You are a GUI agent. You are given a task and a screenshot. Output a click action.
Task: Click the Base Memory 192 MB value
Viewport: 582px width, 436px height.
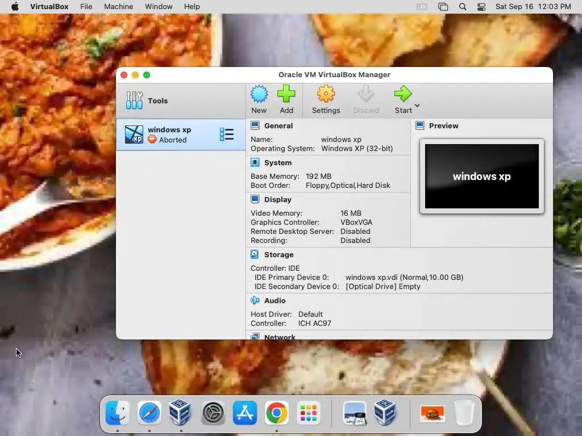click(x=318, y=176)
